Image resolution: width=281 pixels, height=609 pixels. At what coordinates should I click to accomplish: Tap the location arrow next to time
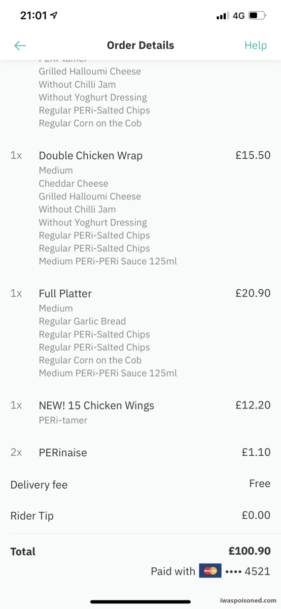click(54, 15)
